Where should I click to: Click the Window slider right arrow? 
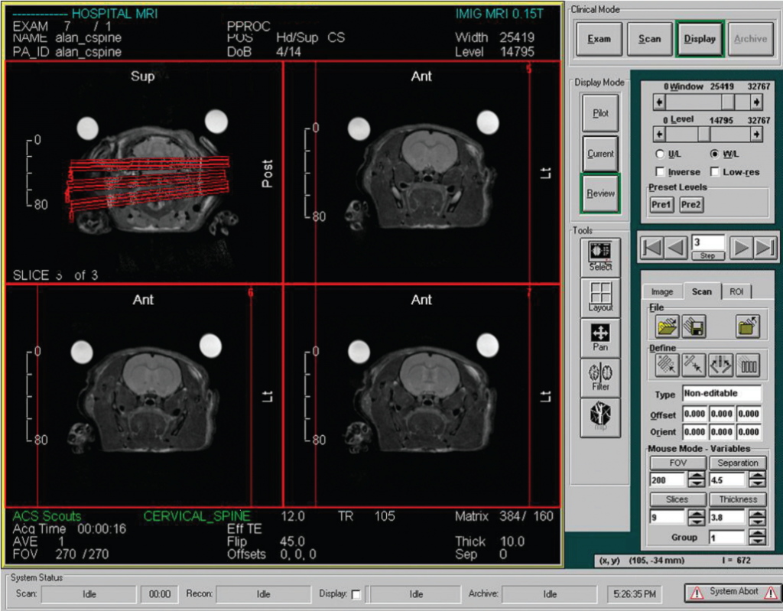tap(756, 102)
